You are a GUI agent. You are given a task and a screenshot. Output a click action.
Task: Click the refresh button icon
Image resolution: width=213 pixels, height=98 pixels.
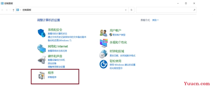tap(131, 10)
